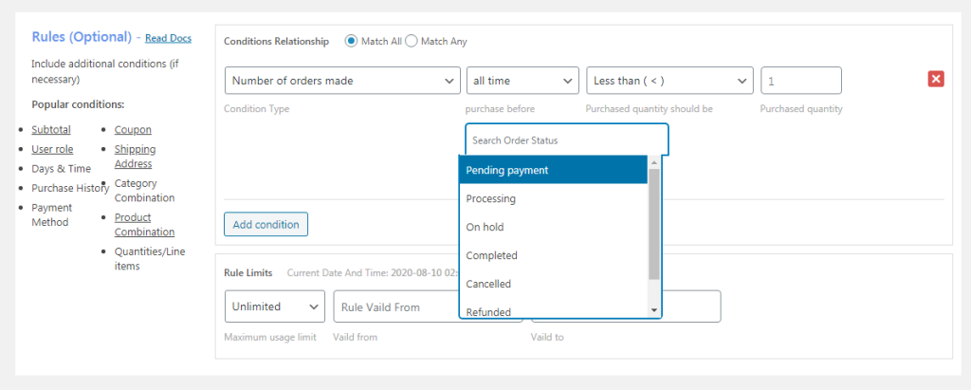Click the Category Combination text
This screenshot has width=971, height=390.
coord(144,191)
